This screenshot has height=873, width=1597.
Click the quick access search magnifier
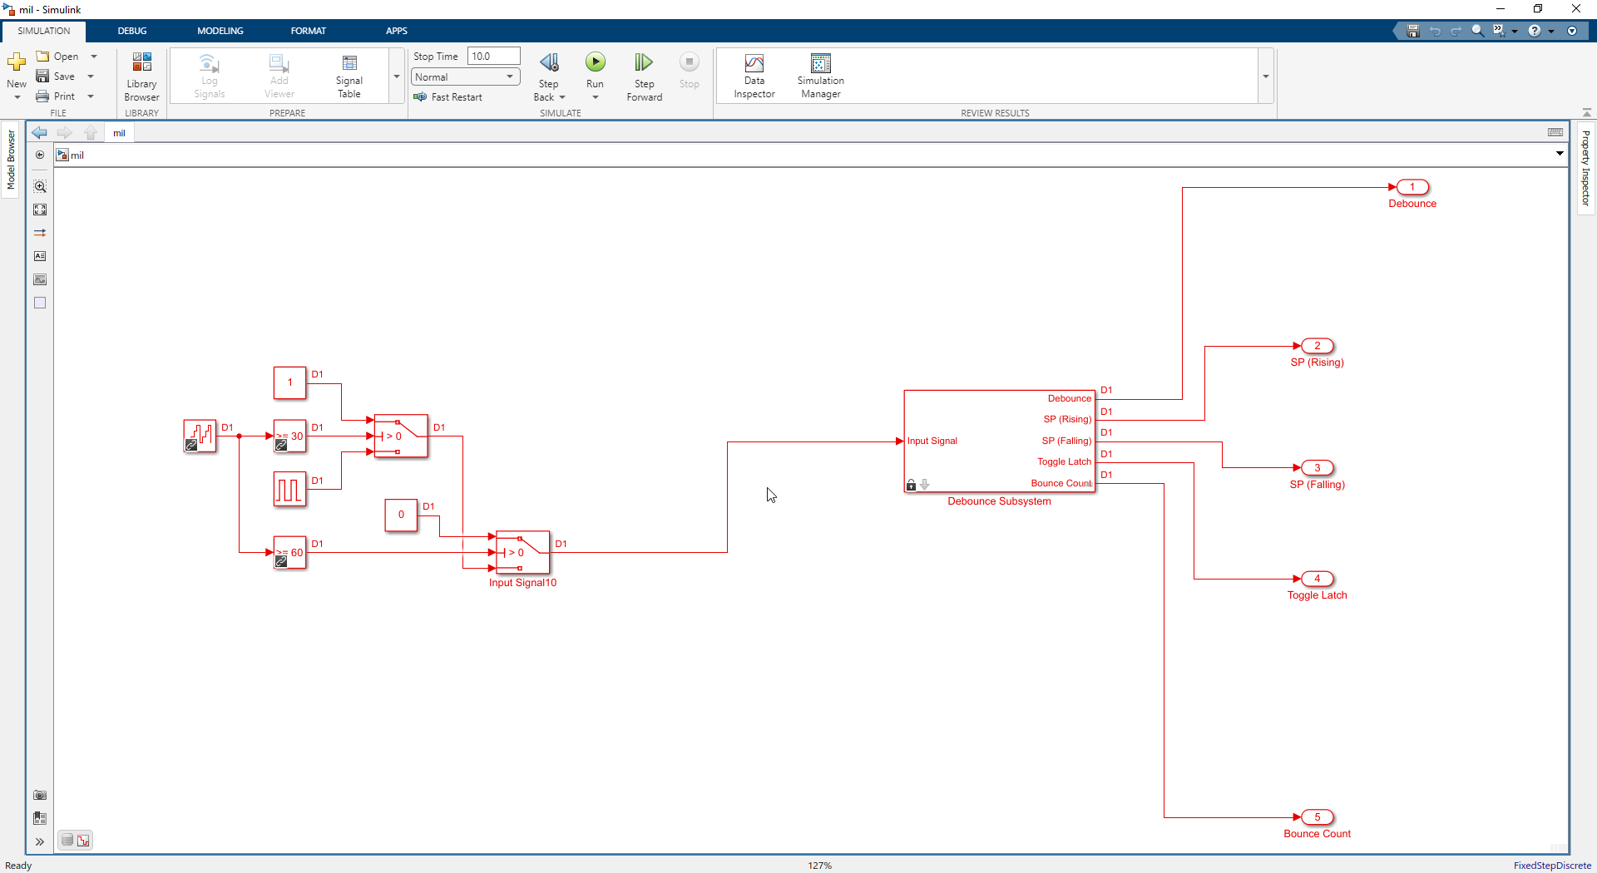[x=1478, y=31]
